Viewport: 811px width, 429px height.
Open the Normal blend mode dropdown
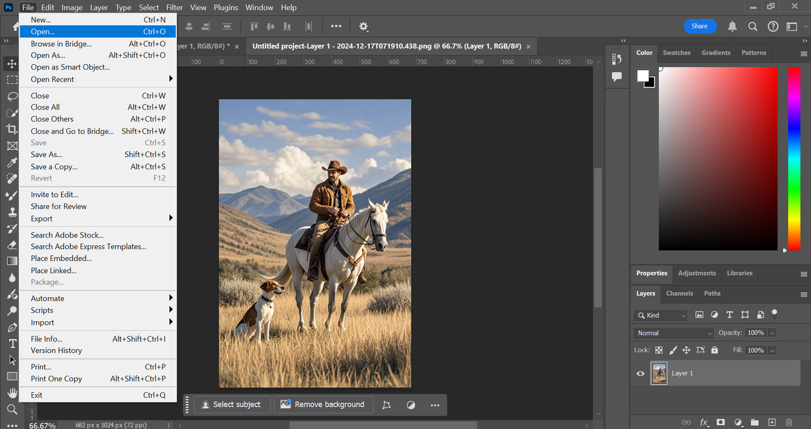click(674, 333)
